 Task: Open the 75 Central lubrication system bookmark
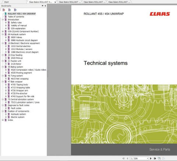click(x=21, y=99)
